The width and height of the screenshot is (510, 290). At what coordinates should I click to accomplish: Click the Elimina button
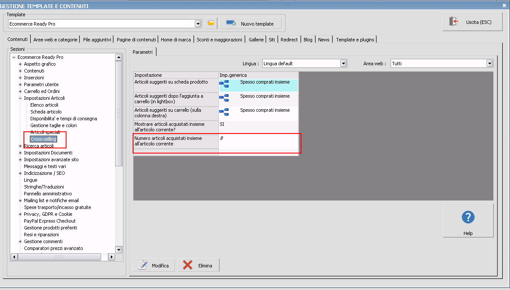point(198,265)
